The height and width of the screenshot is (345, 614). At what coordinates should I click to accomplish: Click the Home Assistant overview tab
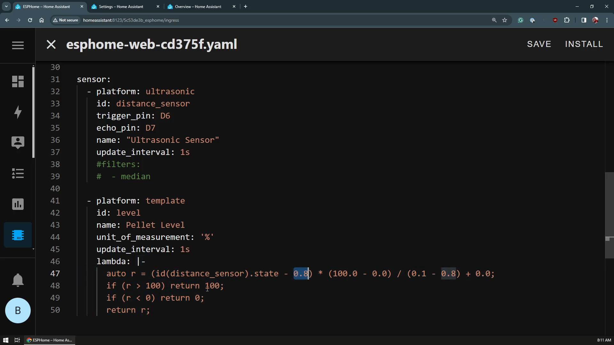(198, 6)
